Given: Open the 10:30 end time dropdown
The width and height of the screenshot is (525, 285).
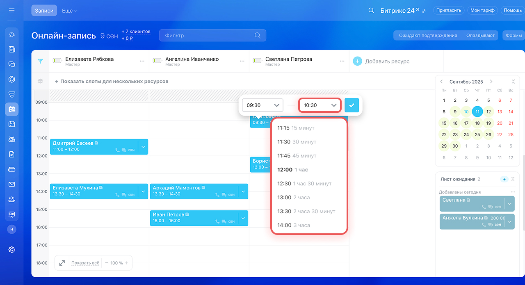Looking at the screenshot, I should point(320,105).
